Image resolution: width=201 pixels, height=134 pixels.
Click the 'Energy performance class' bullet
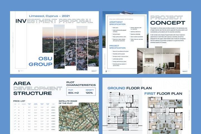click(119, 61)
